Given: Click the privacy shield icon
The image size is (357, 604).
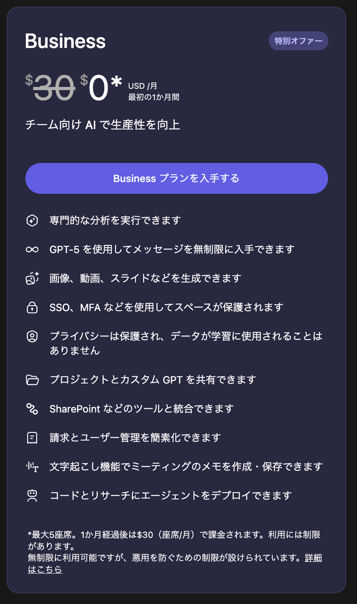Looking at the screenshot, I should [32, 336].
